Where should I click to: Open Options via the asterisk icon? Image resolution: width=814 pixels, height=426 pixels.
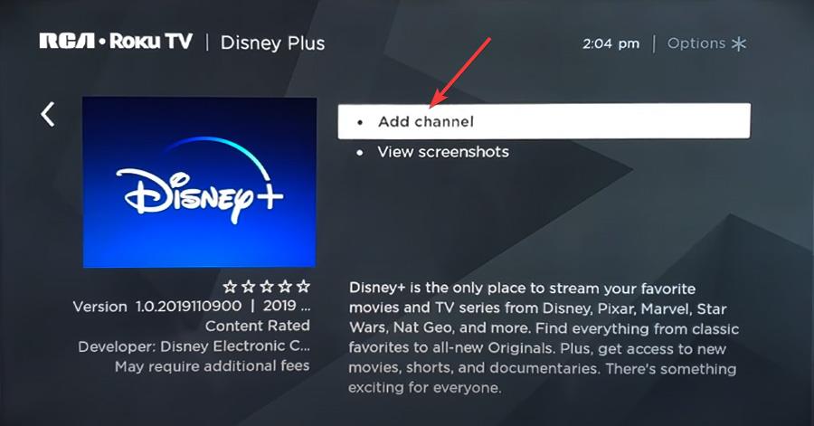pyautogui.click(x=739, y=44)
